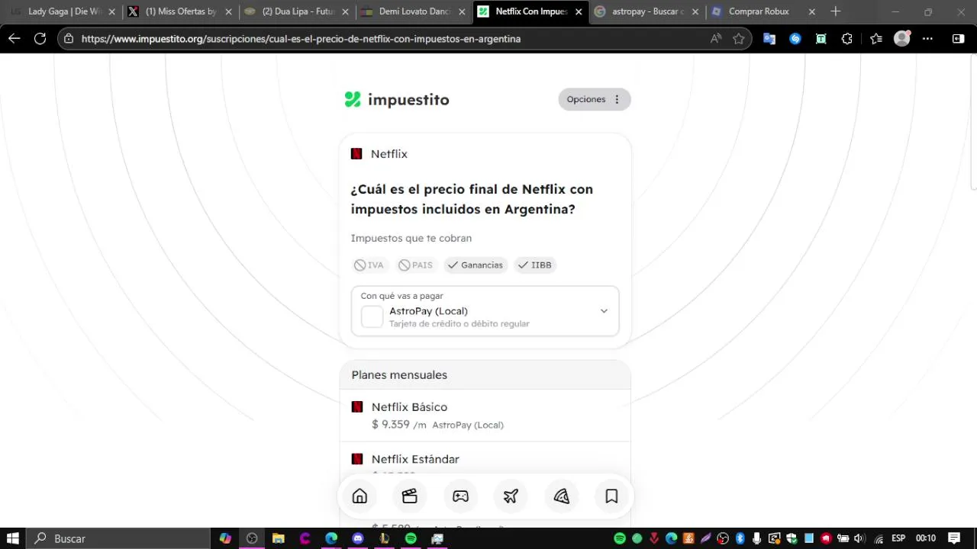Switch to the Dua Lipa tab
Viewport: 977px width, 549px height.
(x=298, y=11)
